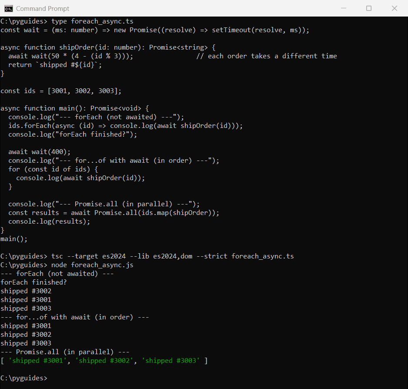Click the console.log 'Promise.all (in parallel)' source line
This screenshot has width=408, height=389.
(104, 204)
